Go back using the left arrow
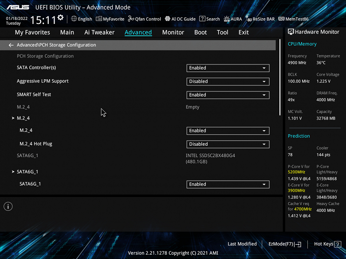Viewport: 346px width, 259px height. tap(11, 45)
